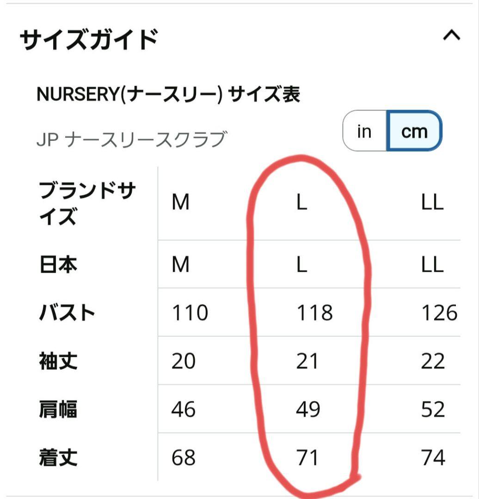Screen dimensions: 479x499
Task: Select the cm unit toggle
Action: point(414,131)
